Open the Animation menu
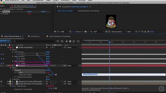This screenshot has height=93, width=166. coord(65,1)
